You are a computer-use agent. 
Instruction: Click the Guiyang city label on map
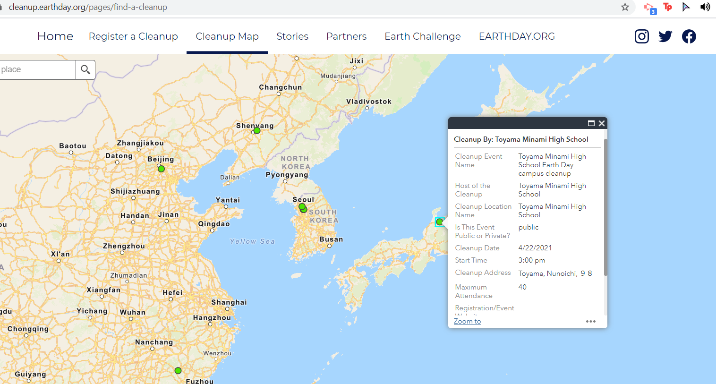click(31, 375)
